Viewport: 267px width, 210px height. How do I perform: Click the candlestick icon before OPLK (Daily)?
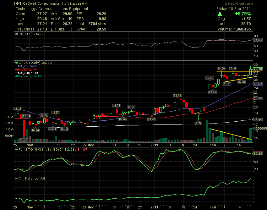pyautogui.click(x=16, y=63)
